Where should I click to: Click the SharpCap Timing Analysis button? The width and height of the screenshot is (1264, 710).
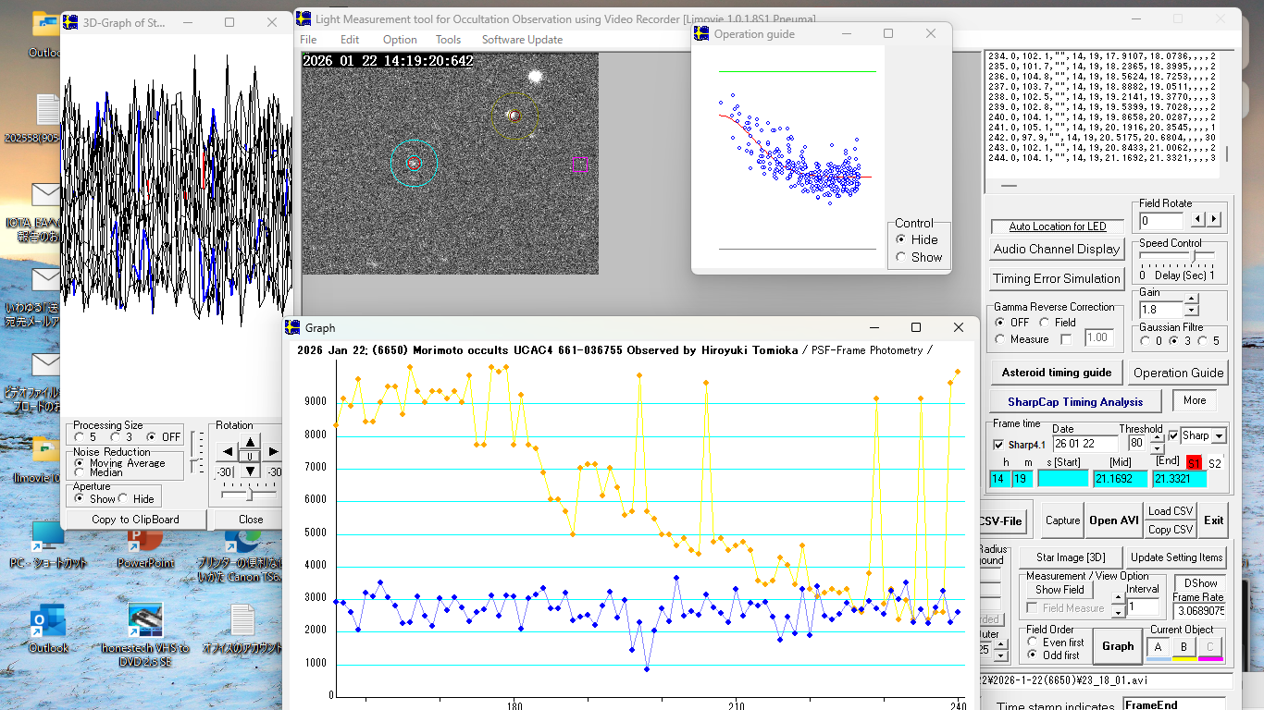tap(1075, 402)
